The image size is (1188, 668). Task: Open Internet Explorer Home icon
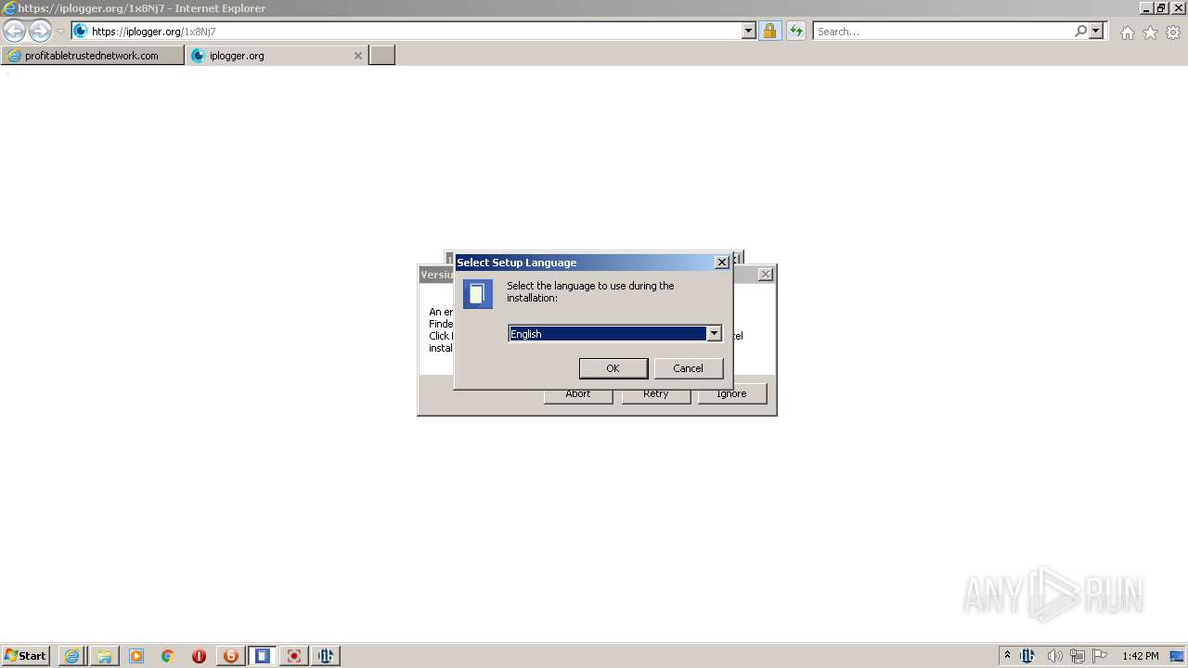(1127, 32)
